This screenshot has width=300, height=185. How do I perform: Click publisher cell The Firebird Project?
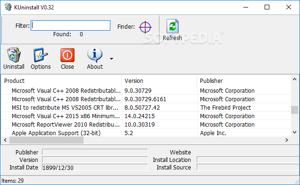tap(225, 108)
